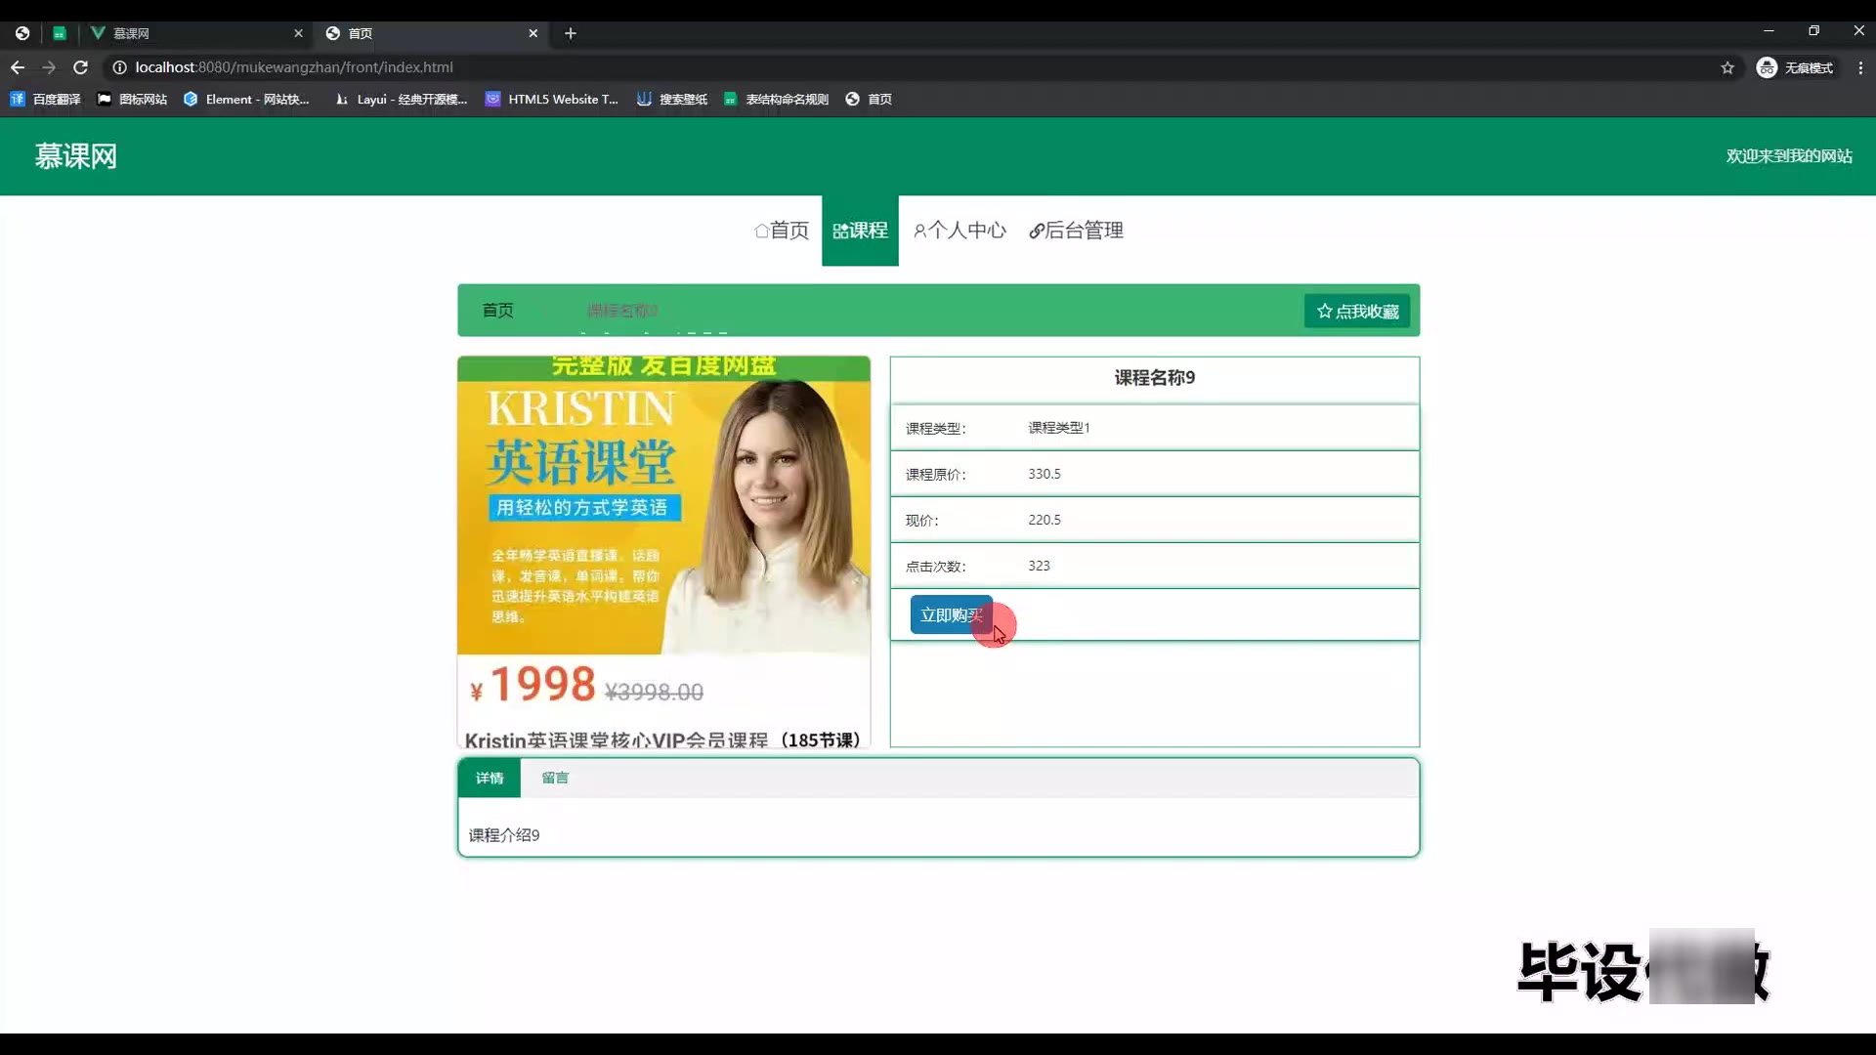The width and height of the screenshot is (1876, 1055).
Task: Restore down the browser window
Action: pos(1813,31)
